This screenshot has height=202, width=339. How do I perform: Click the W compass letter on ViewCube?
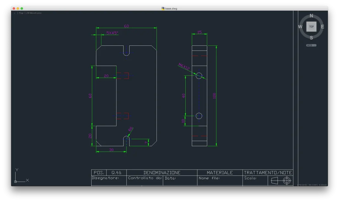pyautogui.click(x=300, y=27)
